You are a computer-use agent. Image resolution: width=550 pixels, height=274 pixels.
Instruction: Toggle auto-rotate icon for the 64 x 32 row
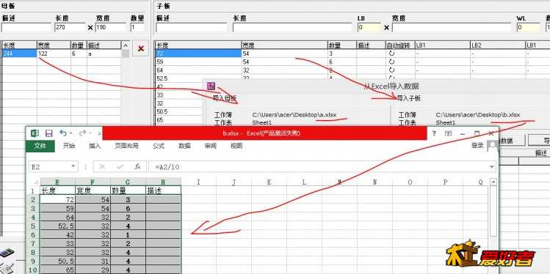(392, 70)
